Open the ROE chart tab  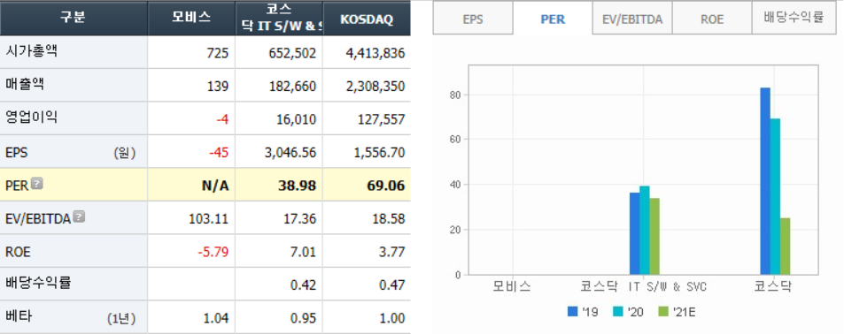tap(711, 19)
